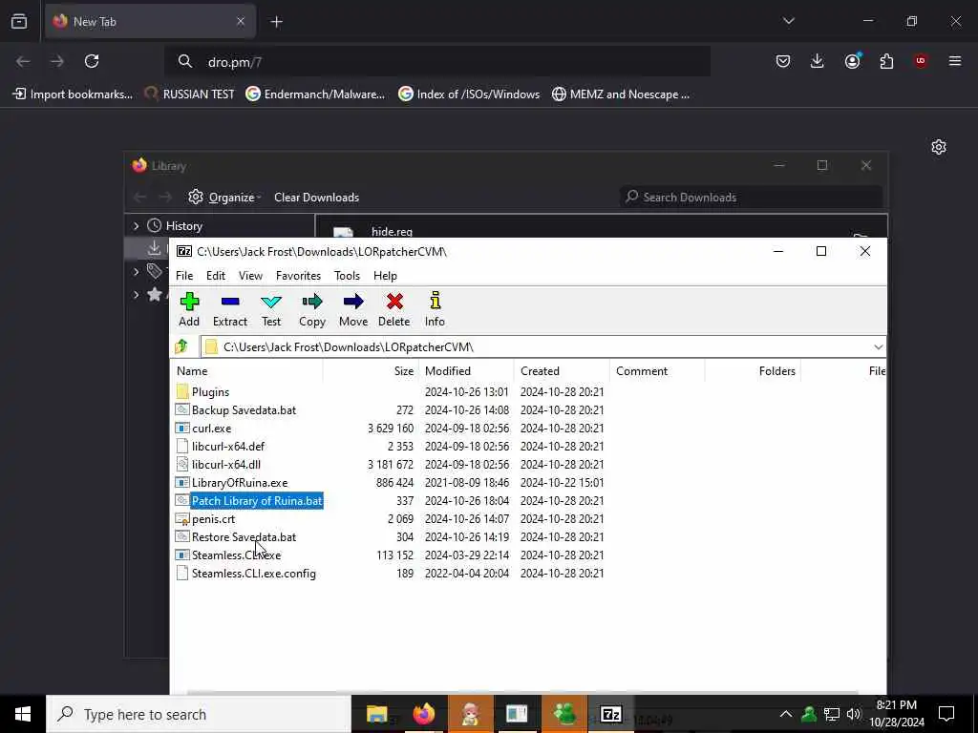Reload the Firefox page
Image resolution: width=978 pixels, height=733 pixels.
point(92,61)
